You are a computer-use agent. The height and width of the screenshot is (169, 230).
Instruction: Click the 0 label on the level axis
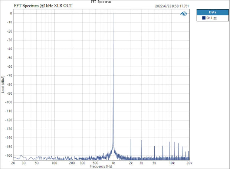click(x=11, y=13)
